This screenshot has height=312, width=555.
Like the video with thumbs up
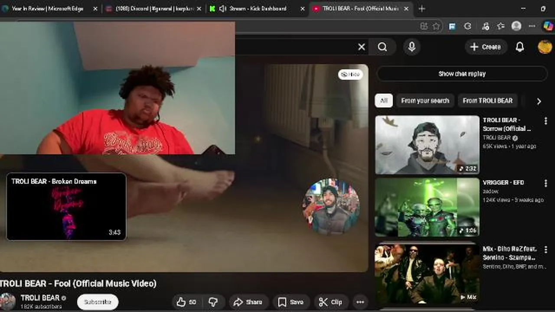tap(186, 302)
